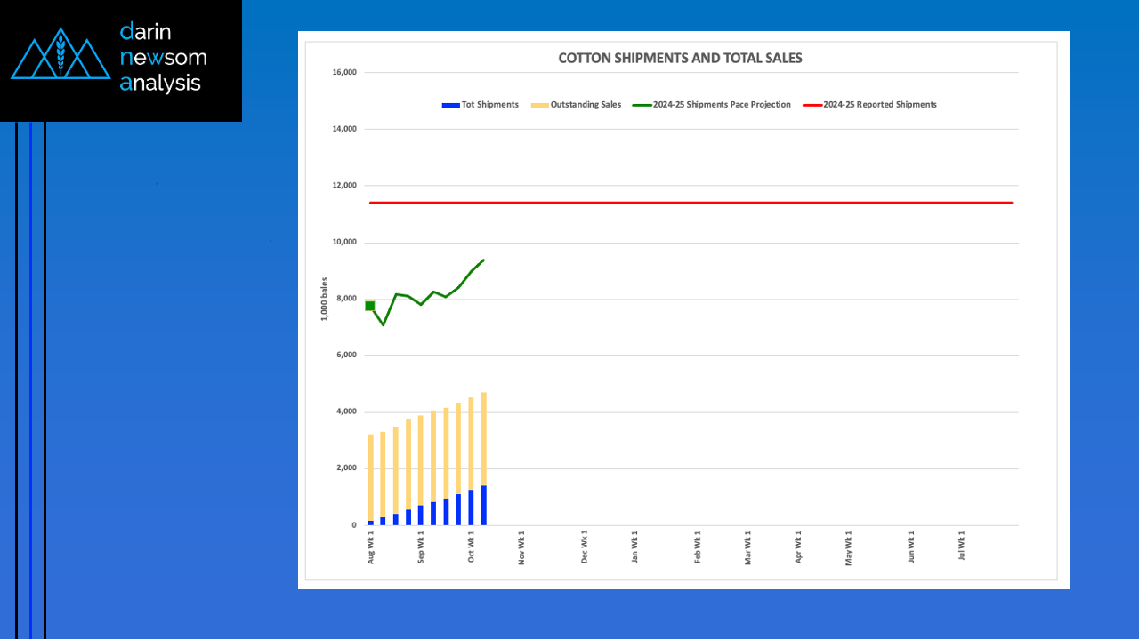
Task: Click the Aug Wk 1 axis label
Action: coord(371,547)
